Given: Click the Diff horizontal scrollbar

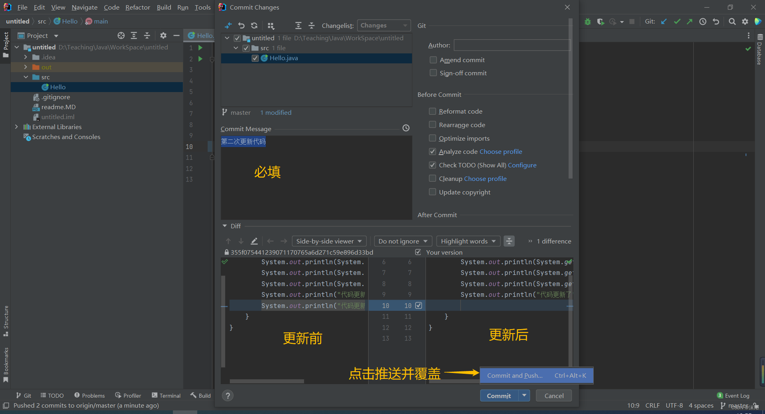Looking at the screenshot, I should (x=267, y=381).
